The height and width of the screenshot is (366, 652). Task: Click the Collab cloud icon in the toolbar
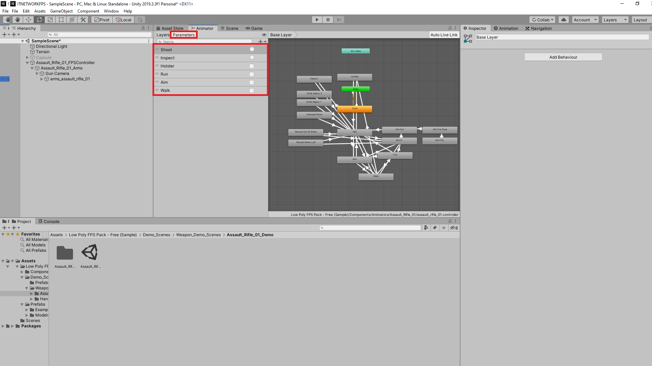pos(563,20)
